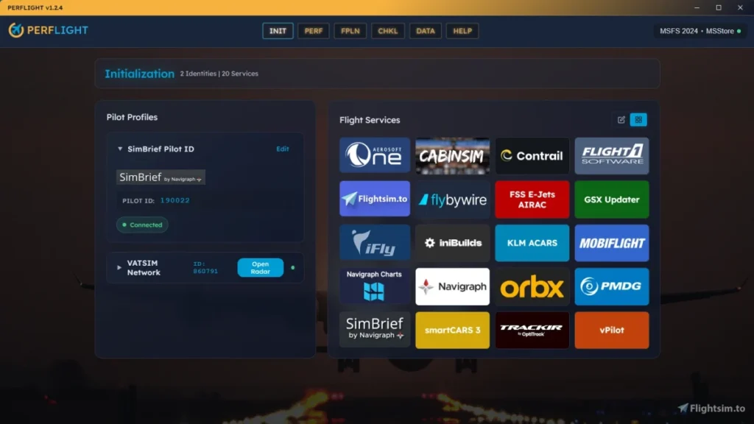Image resolution: width=754 pixels, height=424 pixels.
Task: Open the Navigraph Charts tile
Action: (375, 286)
